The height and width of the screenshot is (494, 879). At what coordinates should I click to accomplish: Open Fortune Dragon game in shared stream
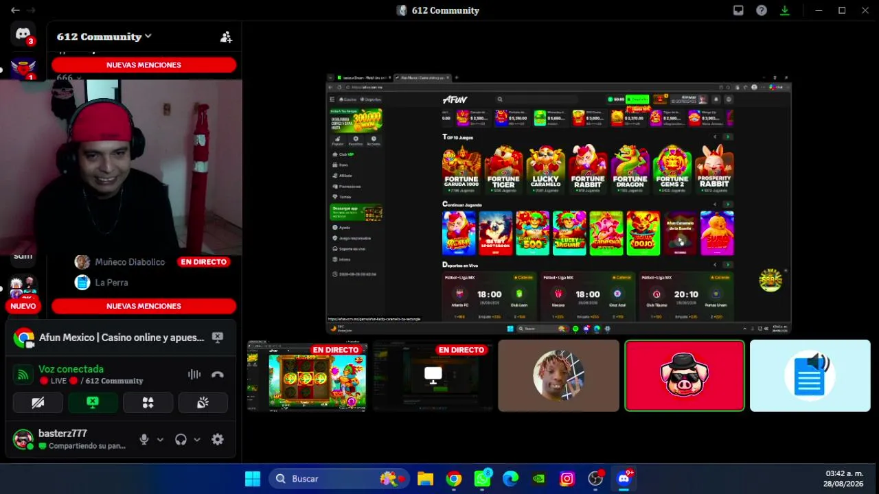[630, 169]
